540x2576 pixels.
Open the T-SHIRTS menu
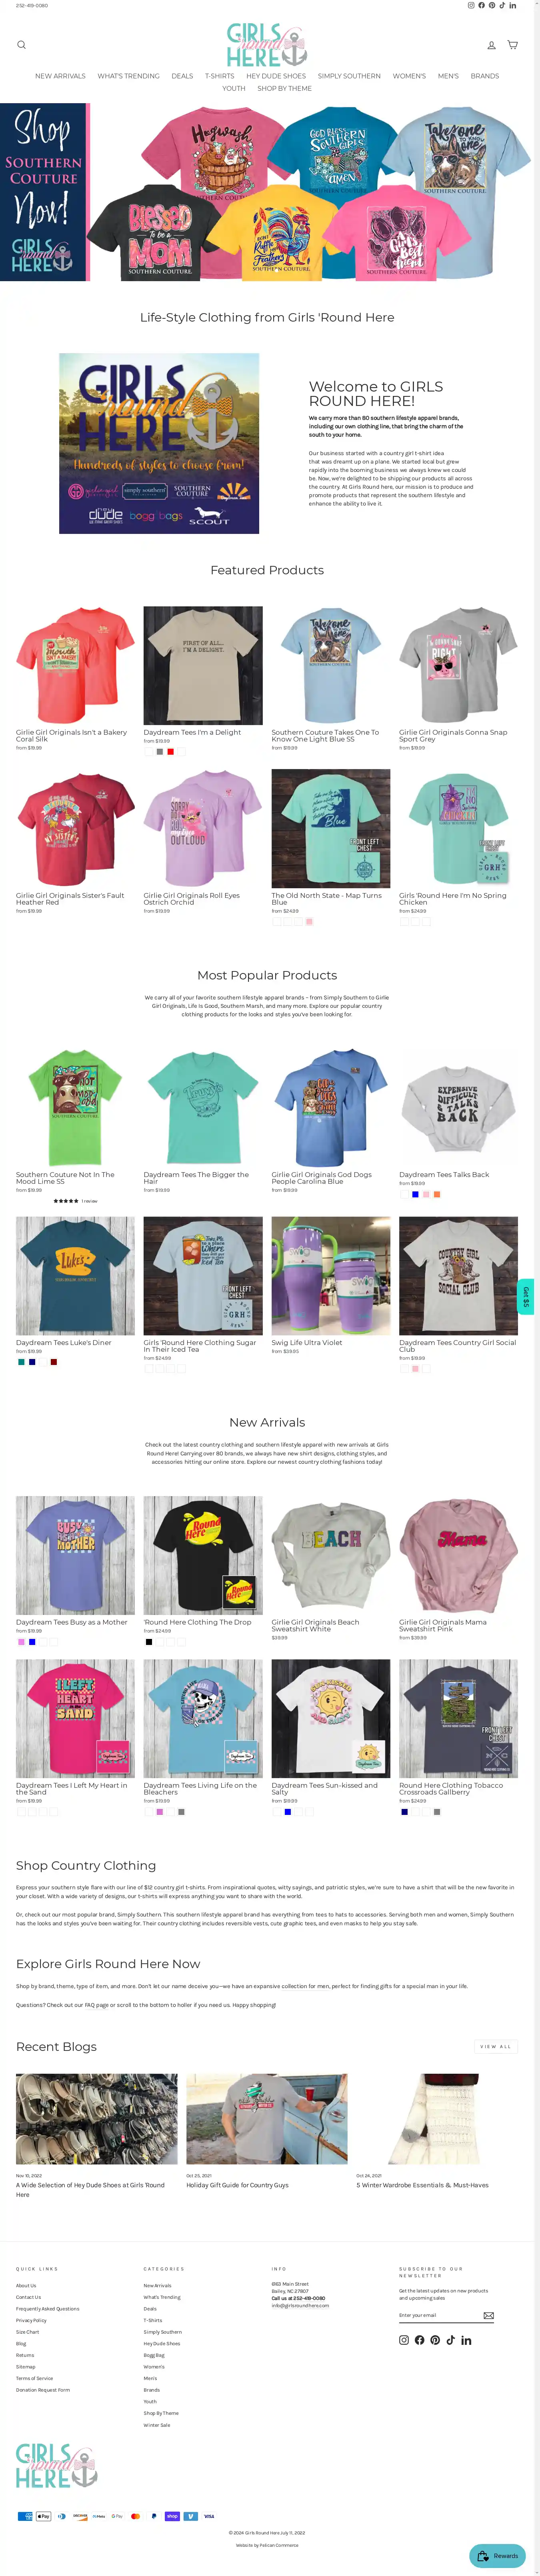click(220, 76)
